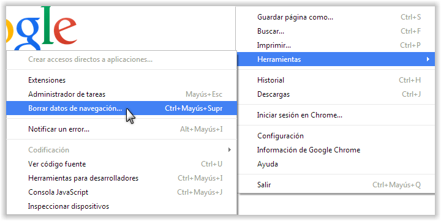Open Descargas menu entry
441x221 pixels.
[x=336, y=94]
